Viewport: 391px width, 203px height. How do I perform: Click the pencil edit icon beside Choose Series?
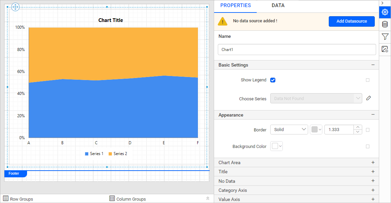369,98
